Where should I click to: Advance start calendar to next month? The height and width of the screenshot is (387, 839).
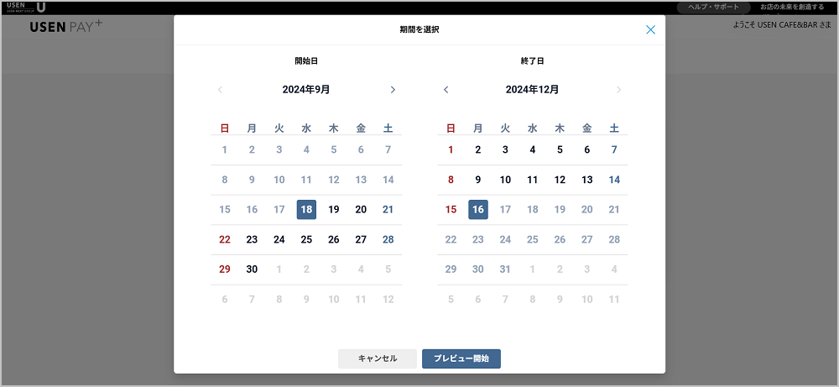(393, 90)
